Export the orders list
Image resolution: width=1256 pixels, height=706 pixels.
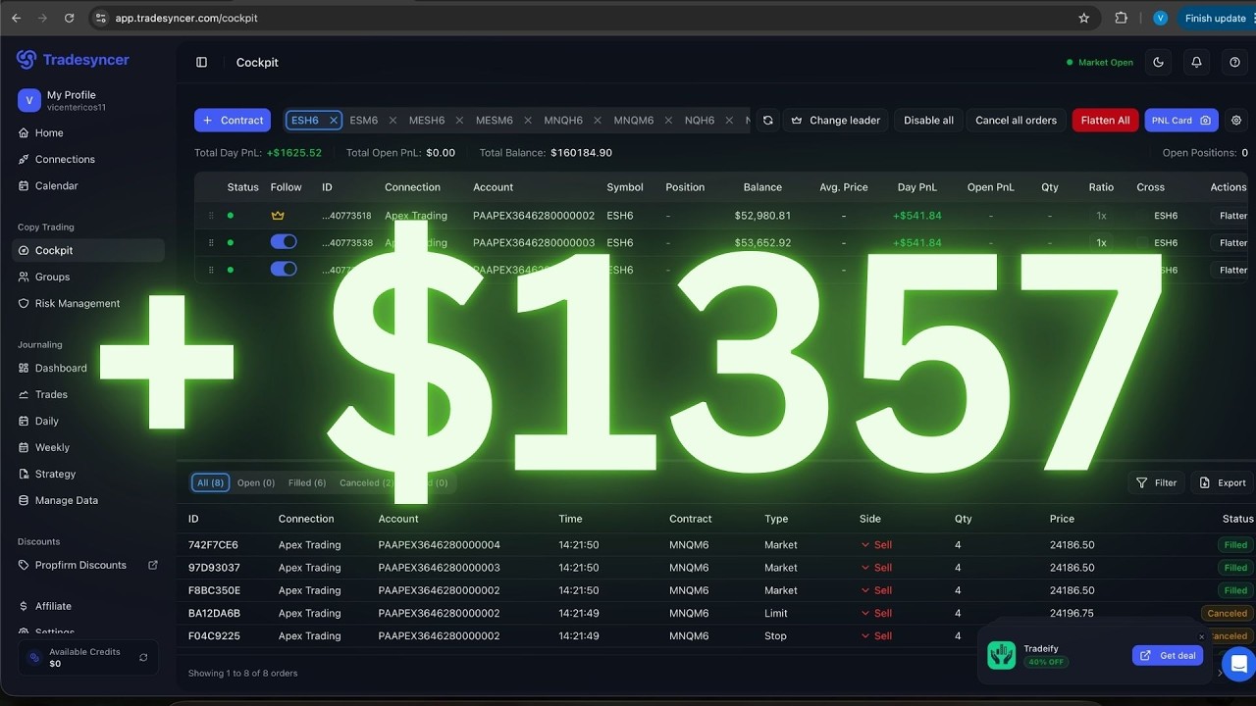point(1223,483)
